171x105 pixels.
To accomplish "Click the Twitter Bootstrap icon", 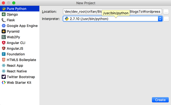I will (x=4, y=77).
